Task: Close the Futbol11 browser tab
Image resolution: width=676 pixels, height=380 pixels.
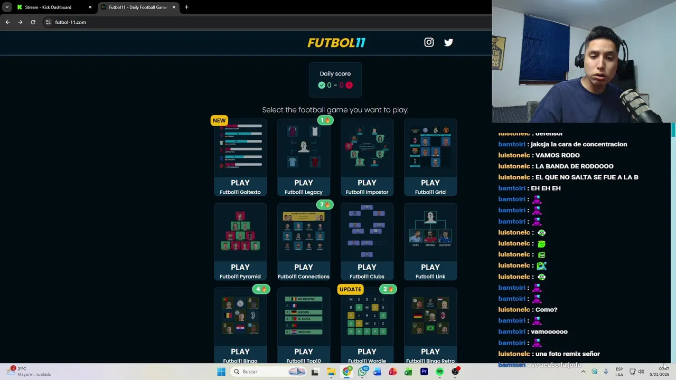Action: click(x=173, y=7)
